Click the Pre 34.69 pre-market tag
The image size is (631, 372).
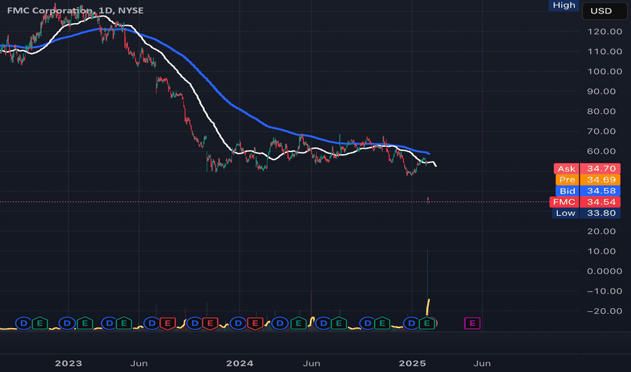588,179
